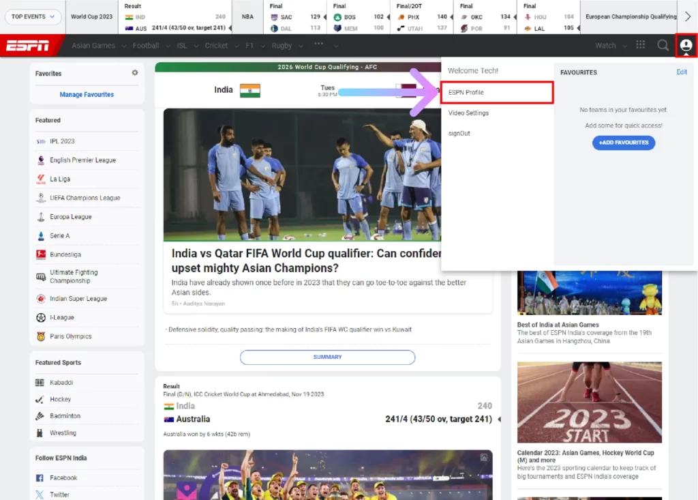This screenshot has width=698, height=500.
Task: Click the Badminton shuttle icon
Action: coord(40,416)
